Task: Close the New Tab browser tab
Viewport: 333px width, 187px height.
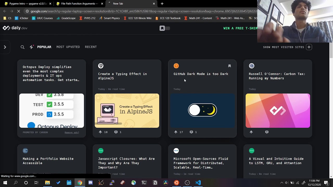Action: click(154, 4)
